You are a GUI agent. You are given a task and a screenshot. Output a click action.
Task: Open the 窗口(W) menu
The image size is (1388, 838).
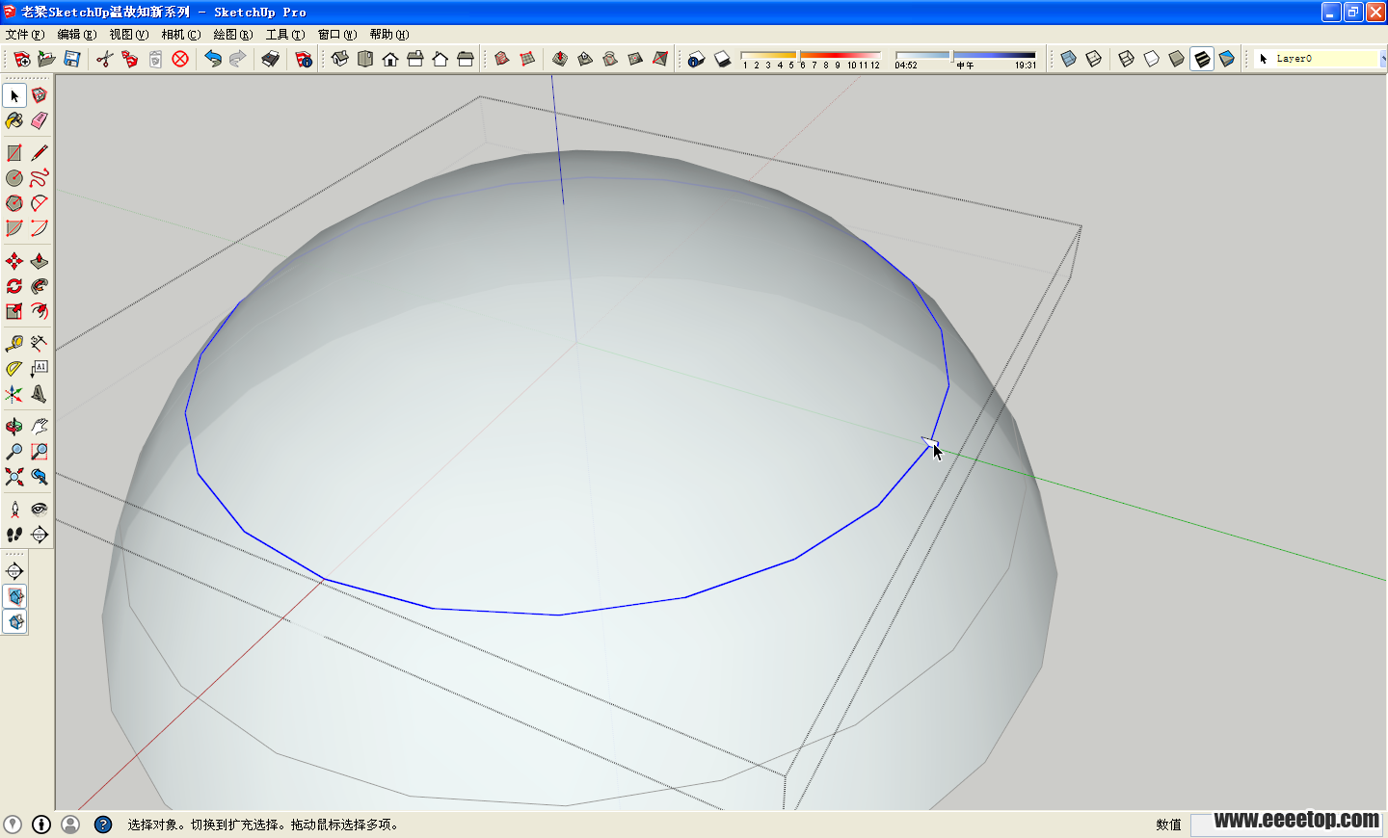coord(336,34)
